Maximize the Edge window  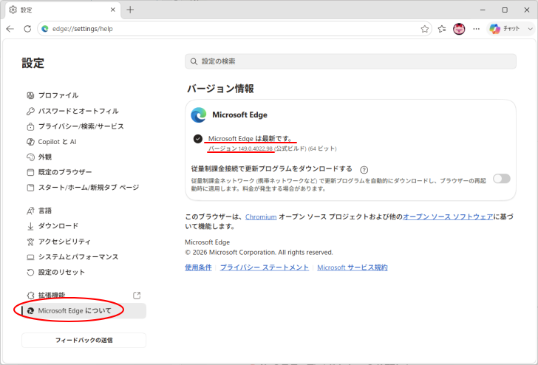click(505, 10)
